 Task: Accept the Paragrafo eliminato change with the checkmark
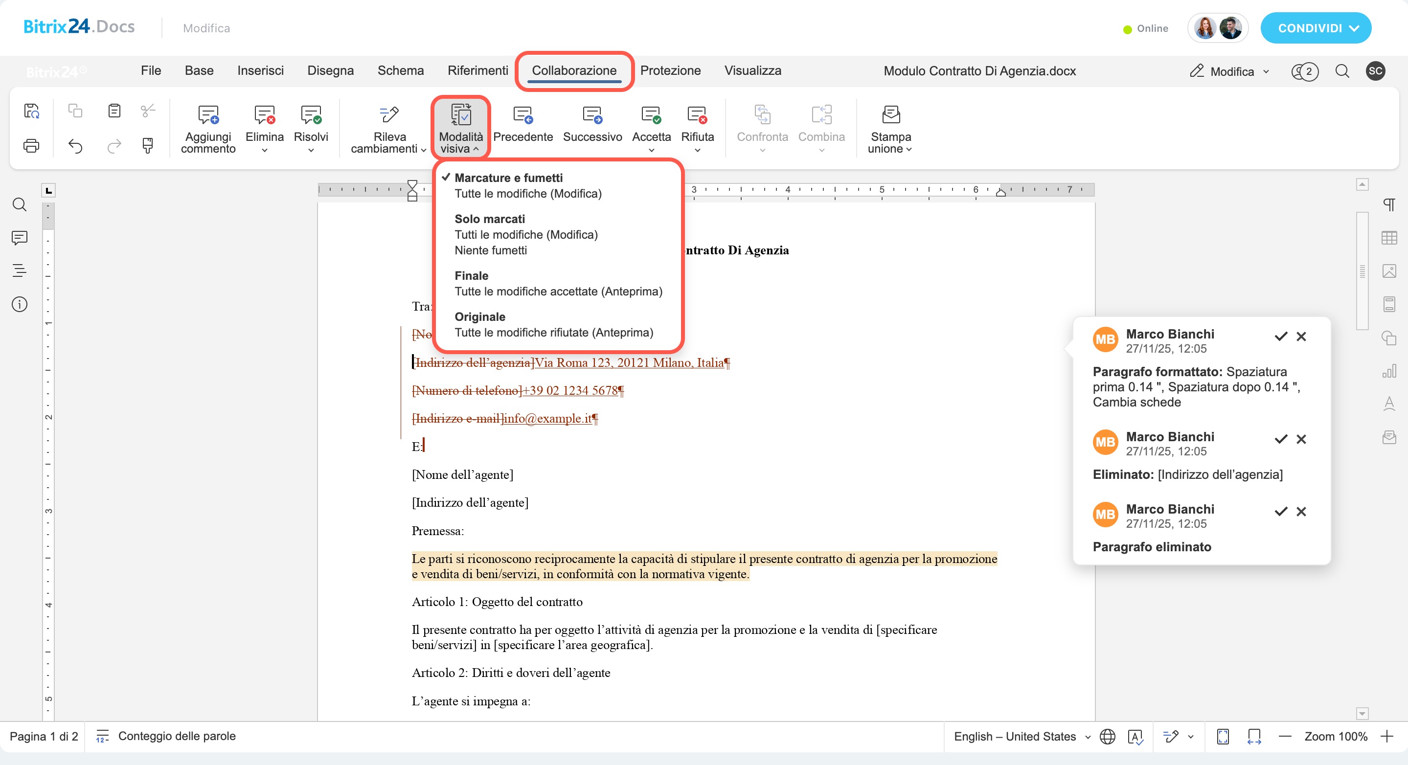[x=1281, y=512]
